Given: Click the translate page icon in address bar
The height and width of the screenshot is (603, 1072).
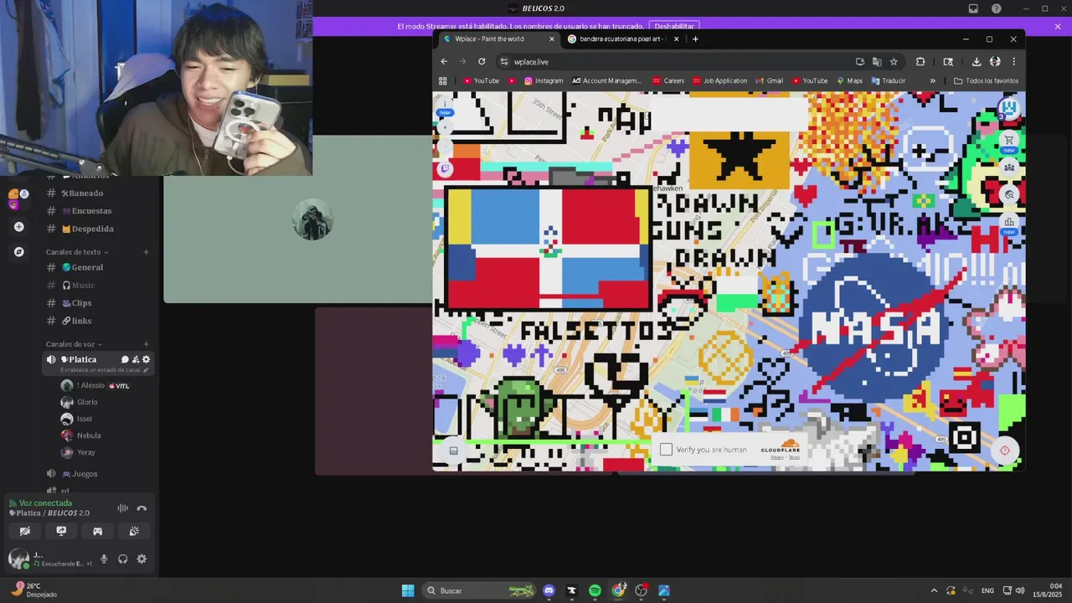Looking at the screenshot, I should [x=877, y=61].
